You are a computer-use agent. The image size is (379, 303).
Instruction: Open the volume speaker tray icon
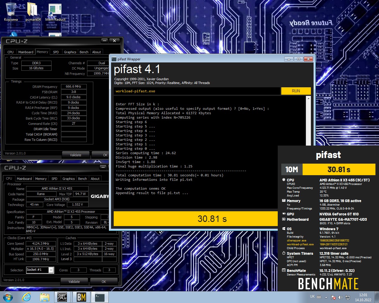pos(340,297)
